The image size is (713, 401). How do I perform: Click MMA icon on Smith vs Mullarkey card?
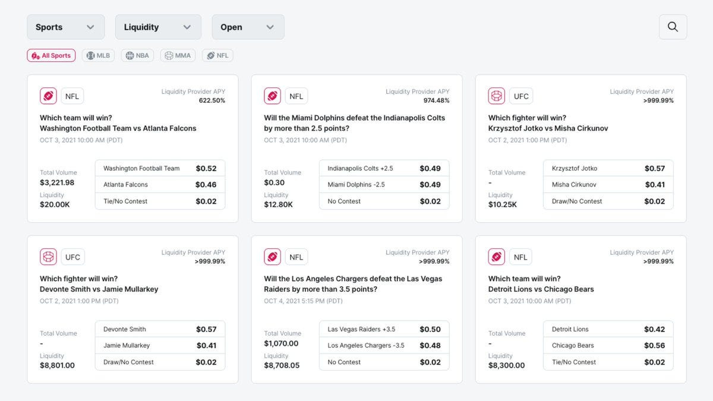tap(48, 257)
